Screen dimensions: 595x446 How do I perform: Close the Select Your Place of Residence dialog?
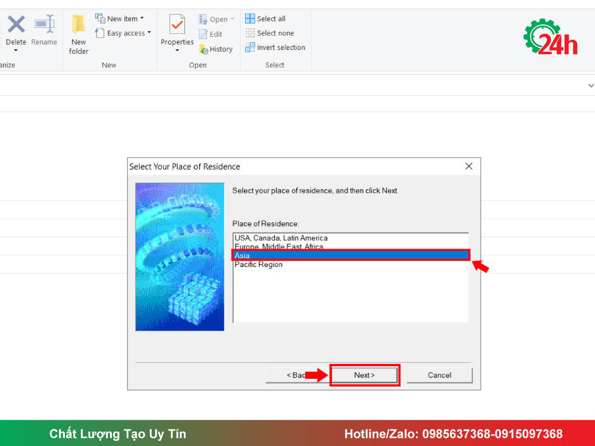tap(469, 166)
